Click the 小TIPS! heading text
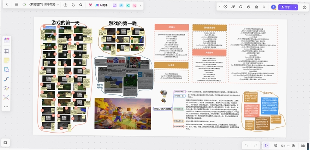310x150 pixels. tap(268, 93)
